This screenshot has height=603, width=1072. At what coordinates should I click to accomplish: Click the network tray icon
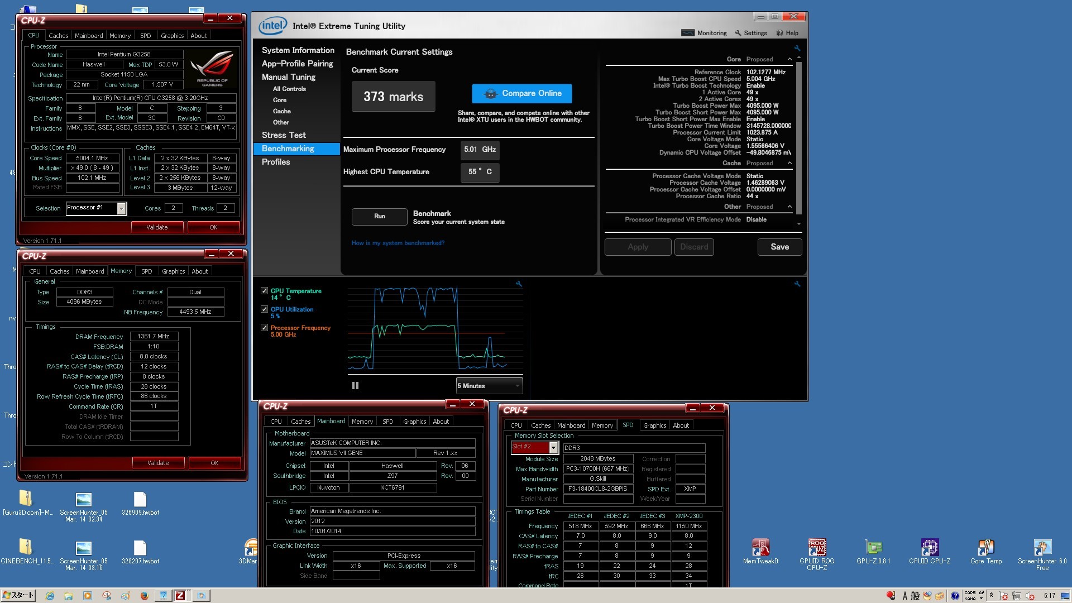click(x=1017, y=596)
